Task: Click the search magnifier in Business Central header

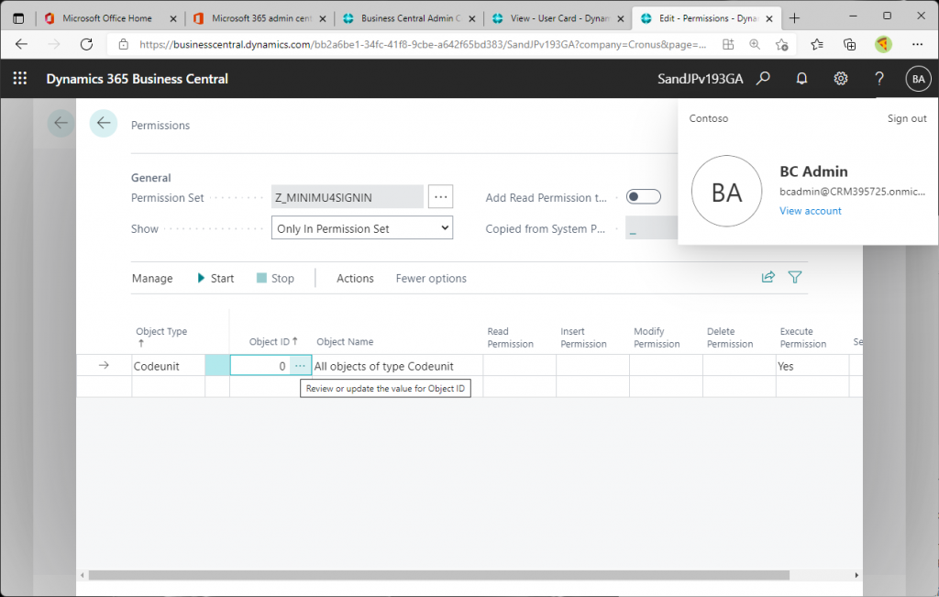Action: tap(763, 79)
